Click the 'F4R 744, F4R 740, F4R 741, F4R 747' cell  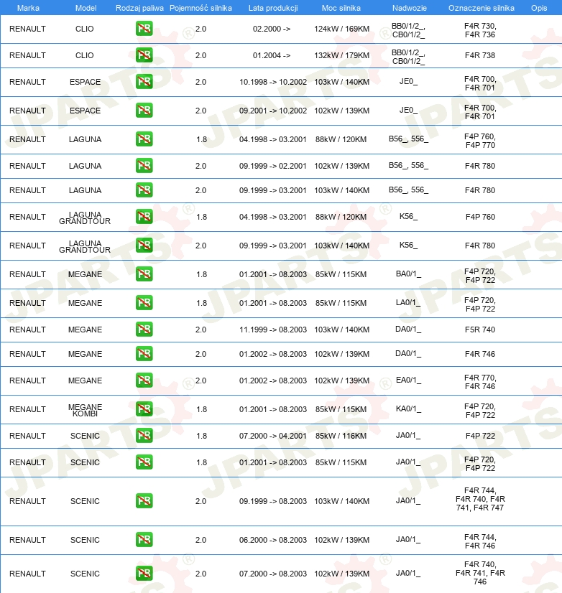point(480,499)
